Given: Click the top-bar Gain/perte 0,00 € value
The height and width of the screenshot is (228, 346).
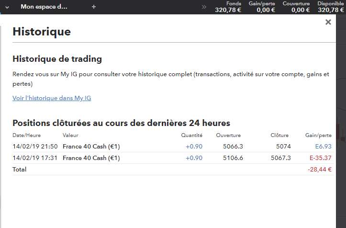Looking at the screenshot, I should click(262, 7).
